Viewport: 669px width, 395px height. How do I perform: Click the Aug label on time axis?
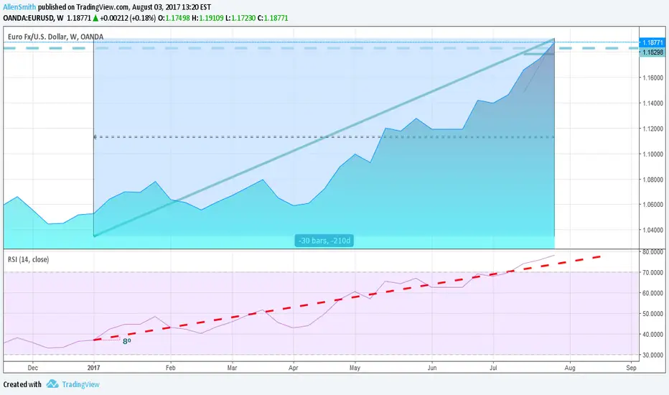[570, 367]
